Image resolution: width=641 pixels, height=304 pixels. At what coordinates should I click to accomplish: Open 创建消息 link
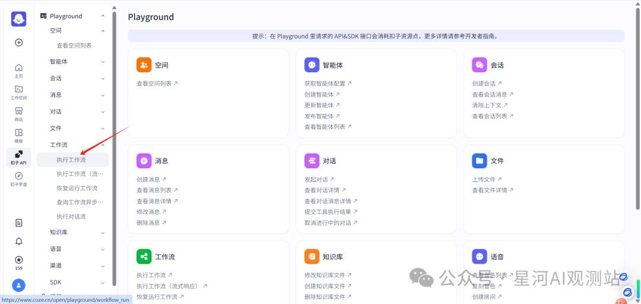pos(152,179)
